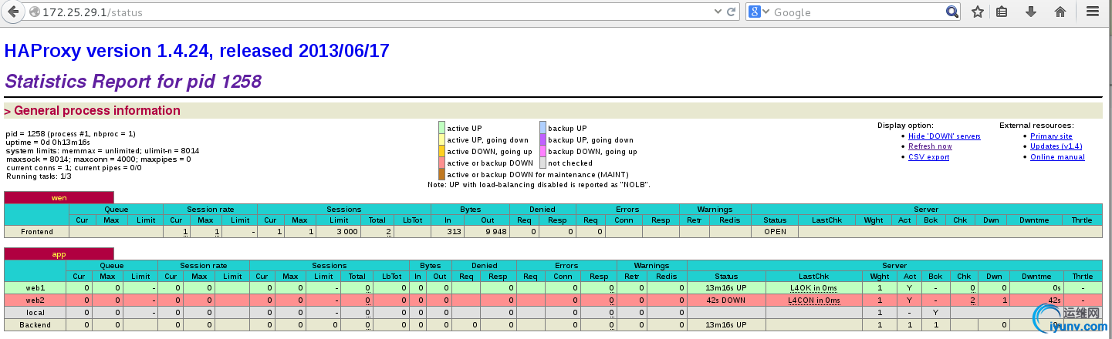
Task: Click the blue 'backup UP' legend swatch
Action: point(542,128)
